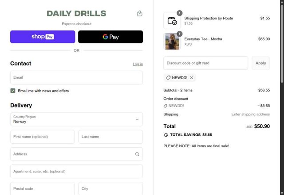Focus the Postal code field
284x195 pixels.
[x=43, y=188]
